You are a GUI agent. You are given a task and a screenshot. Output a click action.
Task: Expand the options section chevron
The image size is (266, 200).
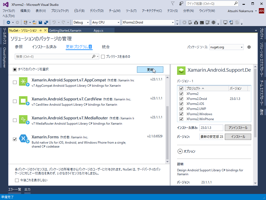tap(180, 151)
